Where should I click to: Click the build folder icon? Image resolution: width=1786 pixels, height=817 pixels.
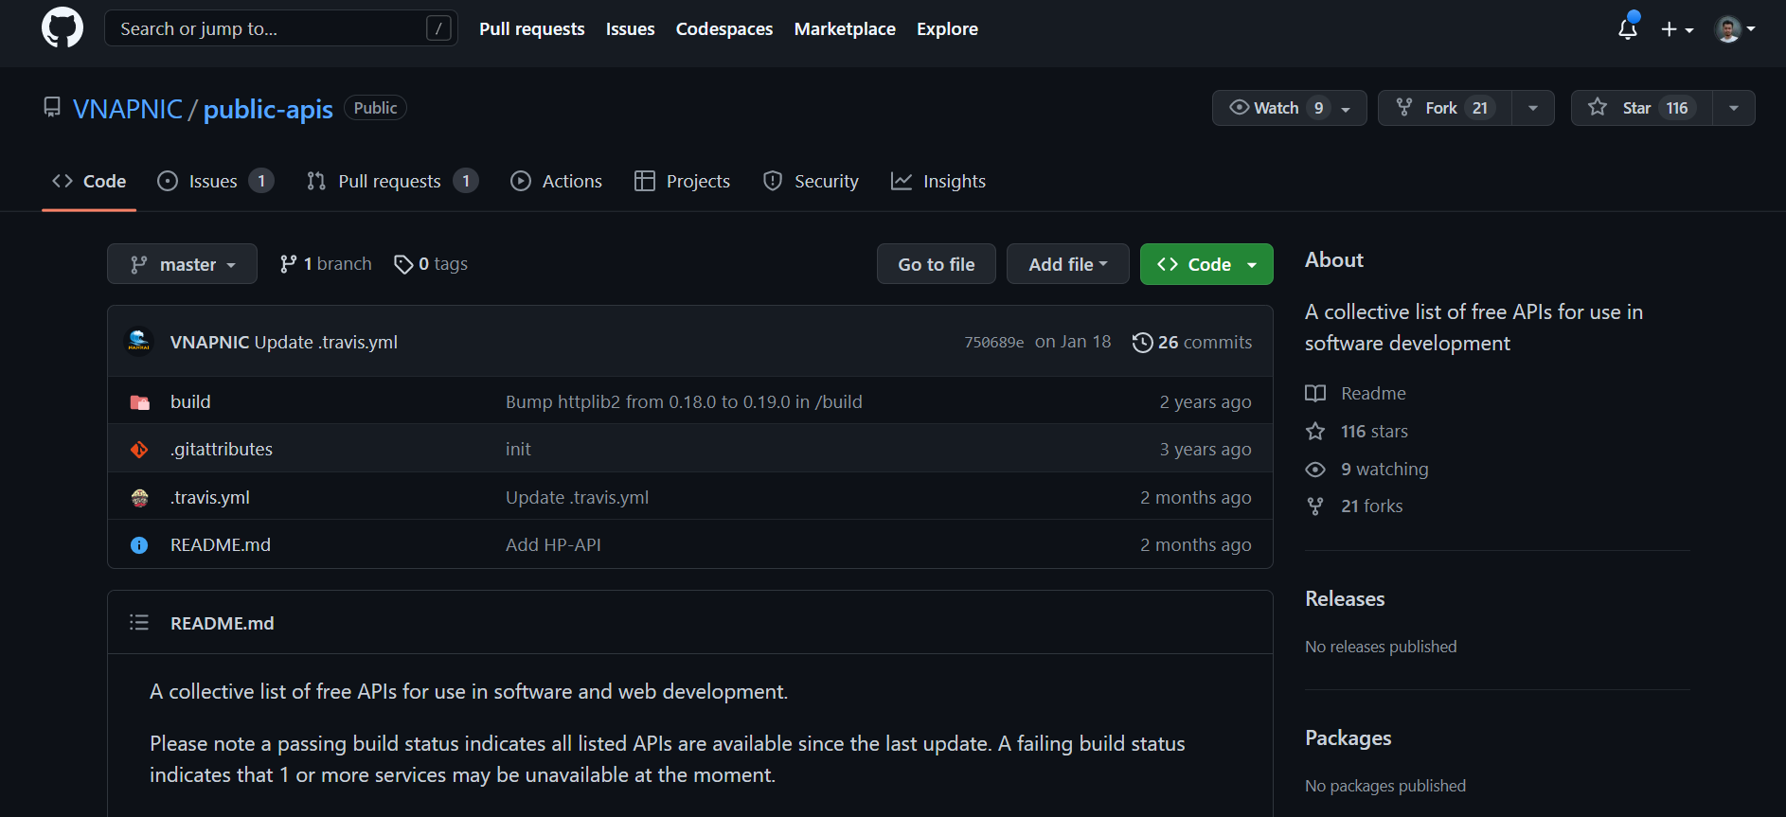pos(139,402)
